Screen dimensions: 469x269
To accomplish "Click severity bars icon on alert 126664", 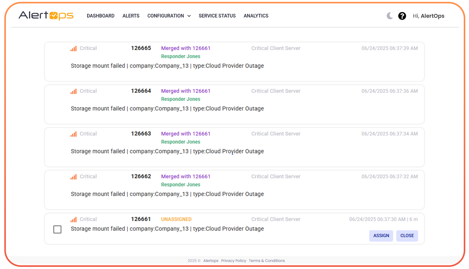I will 73,91.
